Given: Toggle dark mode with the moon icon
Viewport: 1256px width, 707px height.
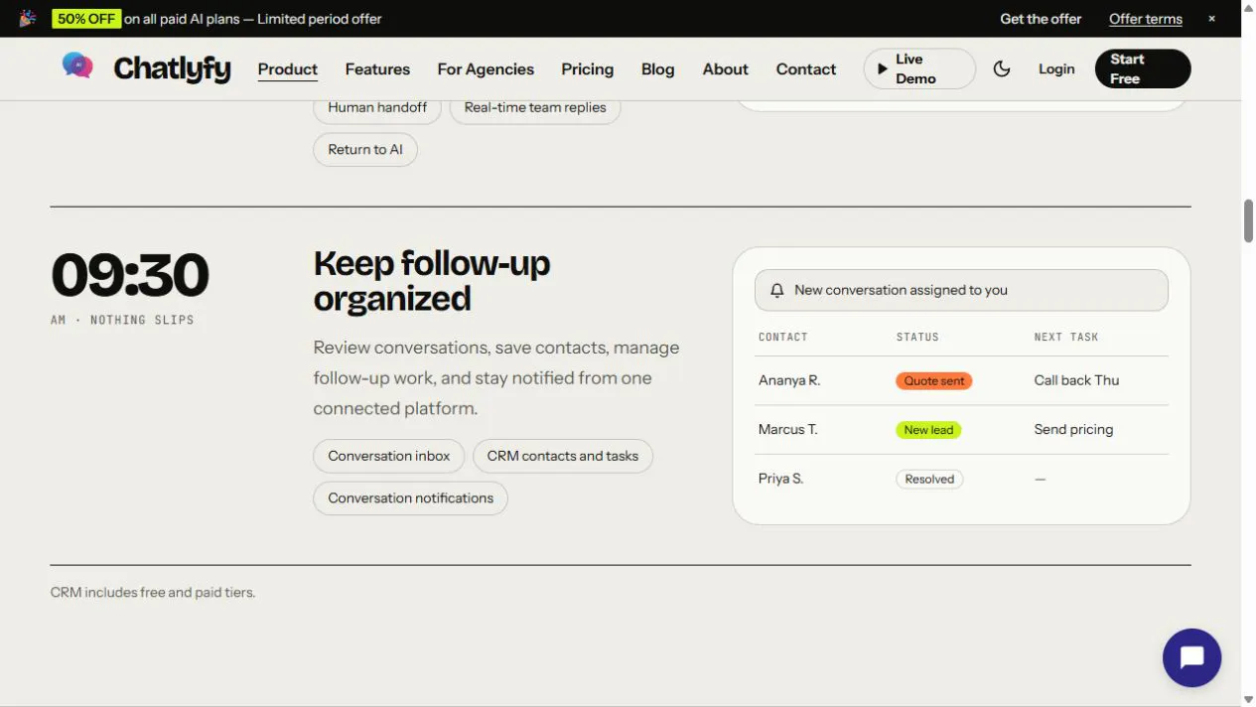Looking at the screenshot, I should [1002, 69].
